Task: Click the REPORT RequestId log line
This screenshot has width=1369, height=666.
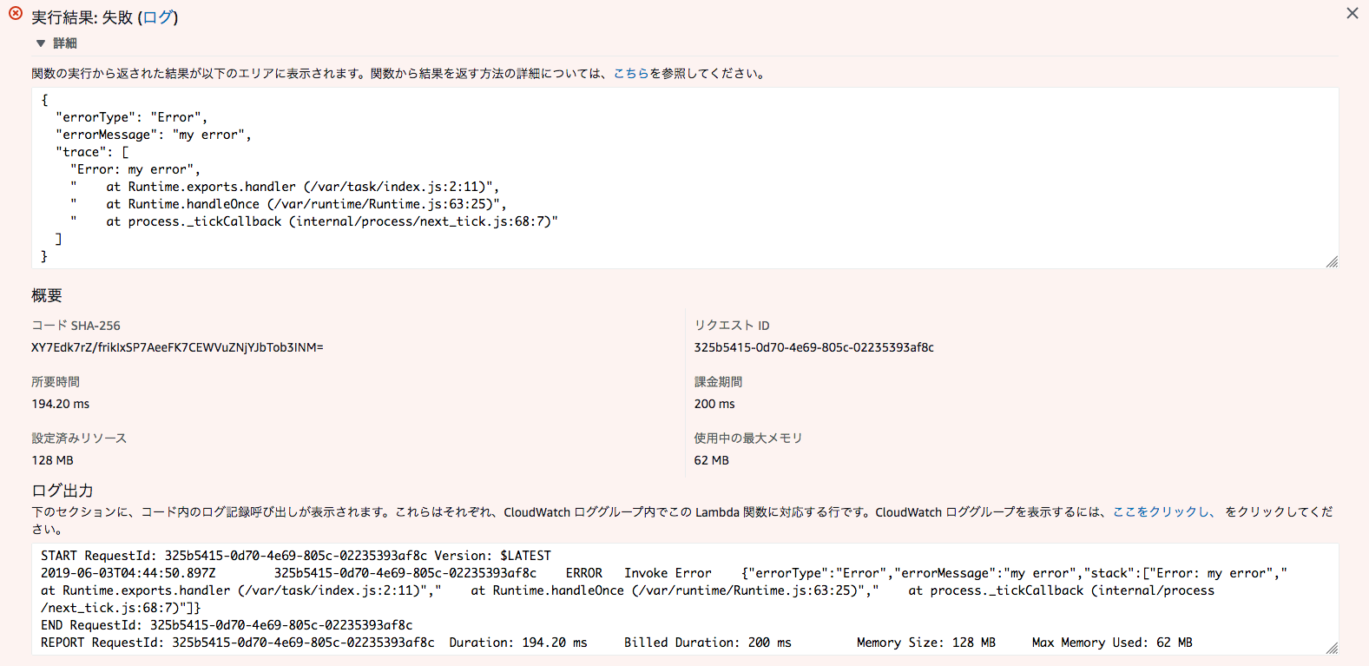Action: tap(616, 643)
